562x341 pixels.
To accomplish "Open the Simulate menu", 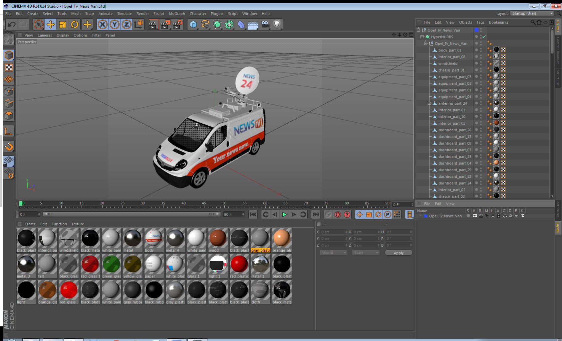I will (125, 14).
